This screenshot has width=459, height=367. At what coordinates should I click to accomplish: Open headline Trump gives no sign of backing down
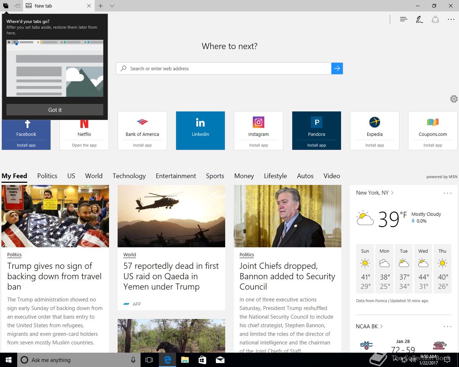(x=55, y=276)
